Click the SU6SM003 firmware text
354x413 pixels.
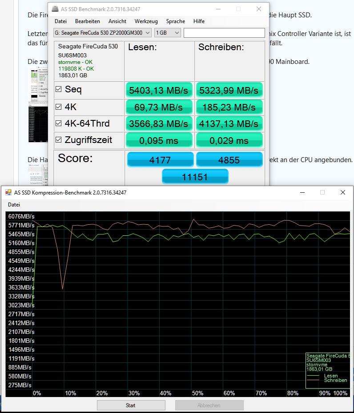click(72, 56)
